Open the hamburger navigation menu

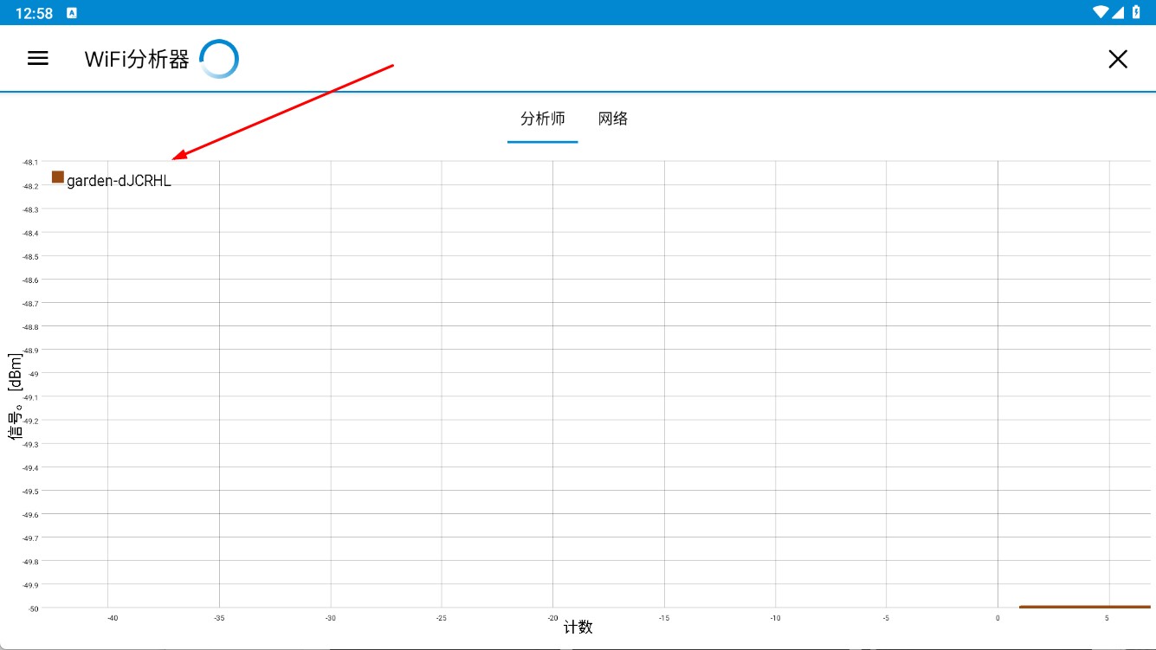point(38,58)
